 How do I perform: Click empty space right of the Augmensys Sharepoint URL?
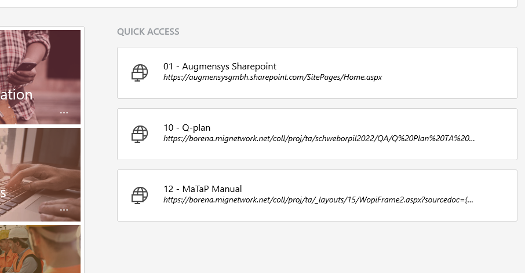[452, 77]
